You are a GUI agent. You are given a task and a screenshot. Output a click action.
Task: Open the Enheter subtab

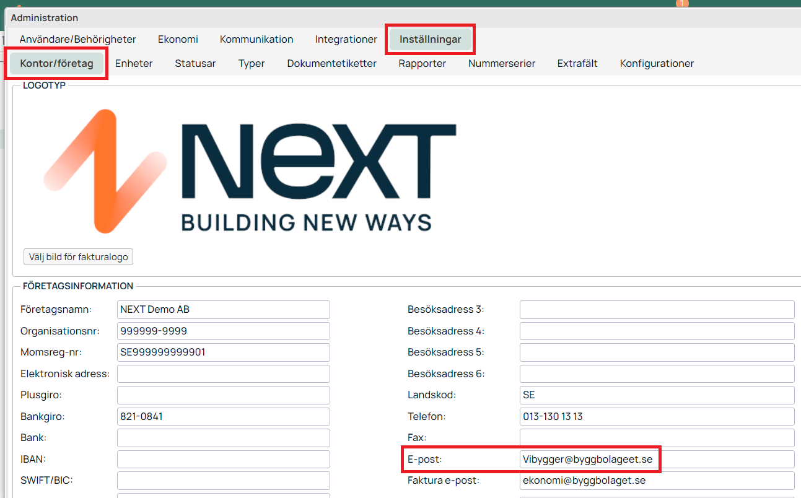click(x=134, y=63)
